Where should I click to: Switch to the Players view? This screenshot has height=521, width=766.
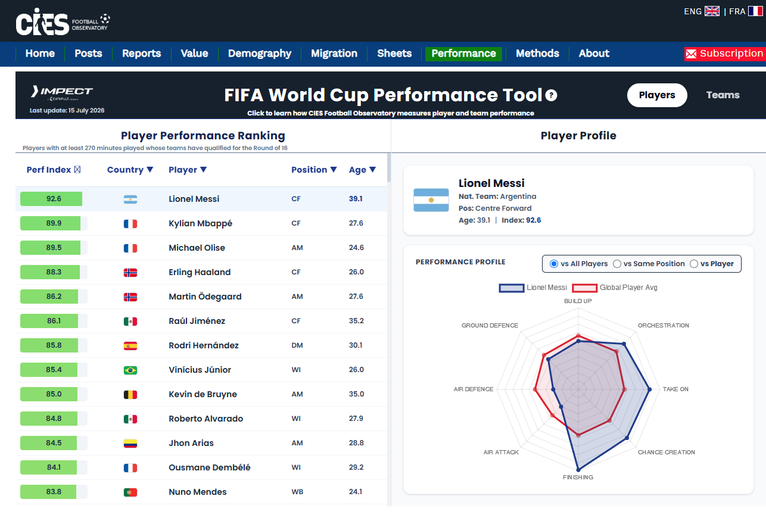point(657,95)
